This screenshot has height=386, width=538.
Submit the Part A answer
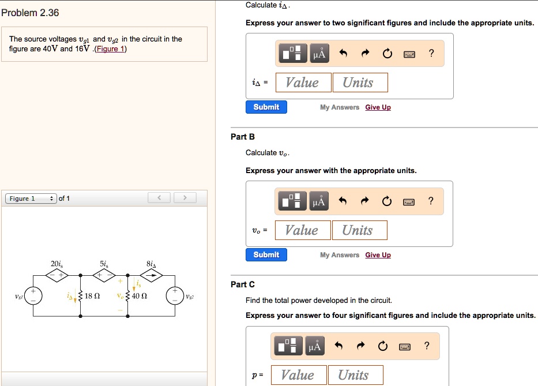[266, 107]
